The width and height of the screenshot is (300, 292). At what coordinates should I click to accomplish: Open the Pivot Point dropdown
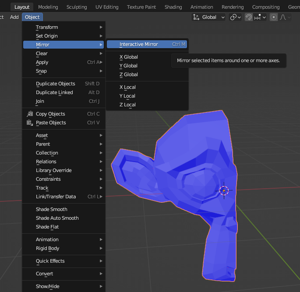[x=235, y=17]
